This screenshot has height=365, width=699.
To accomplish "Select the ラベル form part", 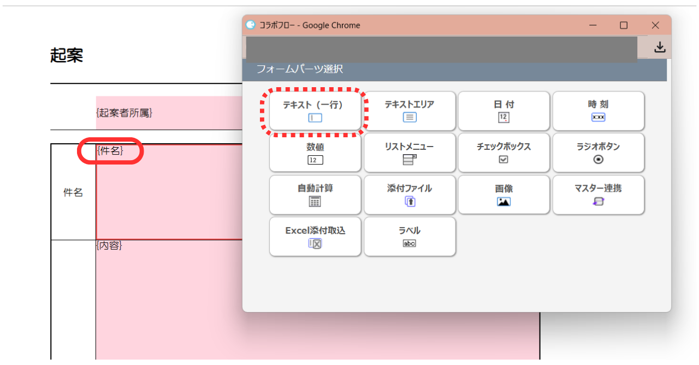I will coord(410,236).
